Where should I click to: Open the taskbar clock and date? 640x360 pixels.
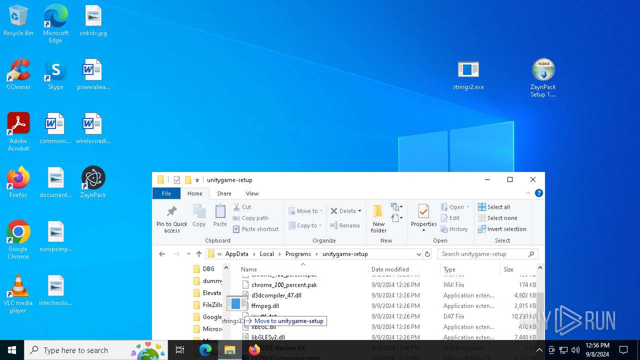pyautogui.click(x=596, y=350)
